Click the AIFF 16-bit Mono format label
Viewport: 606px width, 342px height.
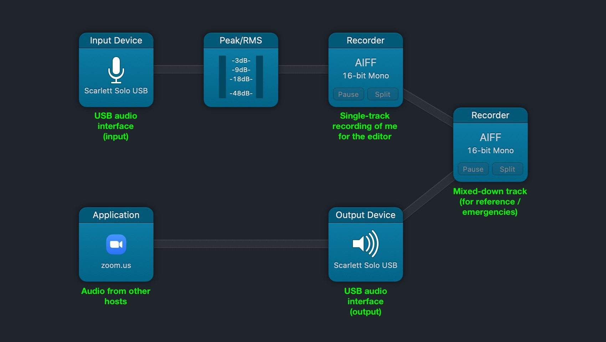click(365, 68)
